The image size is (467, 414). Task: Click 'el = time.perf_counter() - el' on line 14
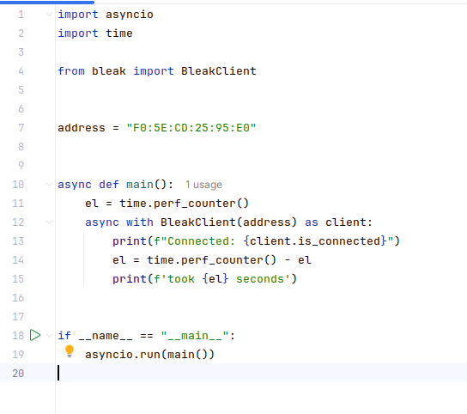coord(212,260)
